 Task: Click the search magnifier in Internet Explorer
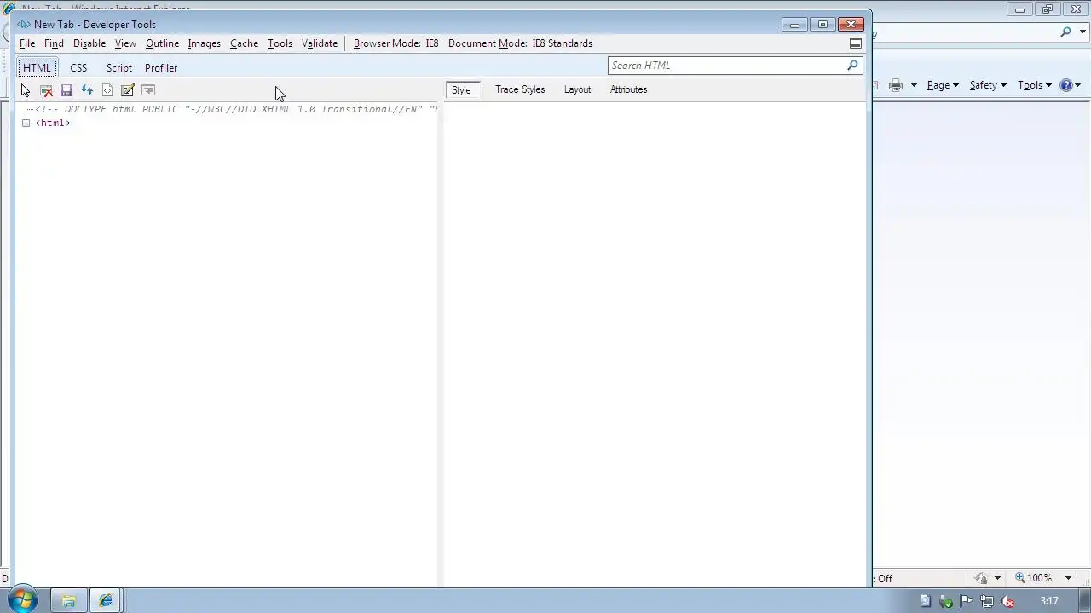(x=1066, y=32)
